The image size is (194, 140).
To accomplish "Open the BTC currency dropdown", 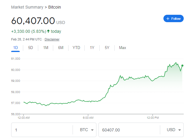I will (87, 130).
